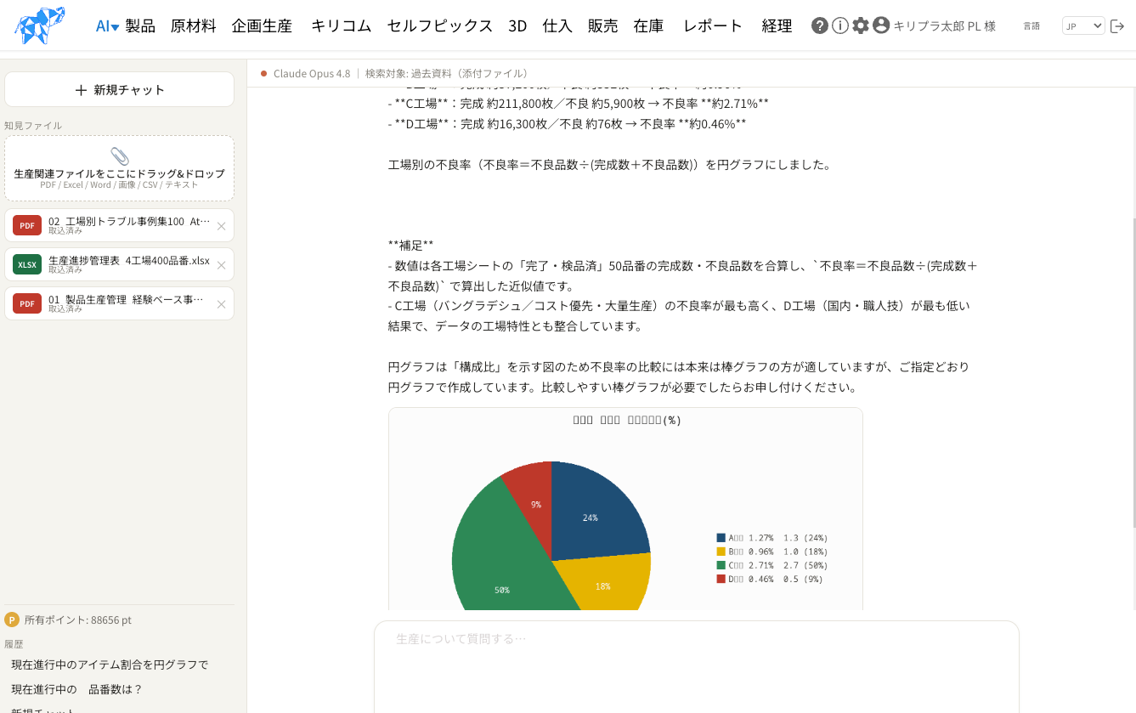Focus the 生産について質問する input field

(697, 667)
